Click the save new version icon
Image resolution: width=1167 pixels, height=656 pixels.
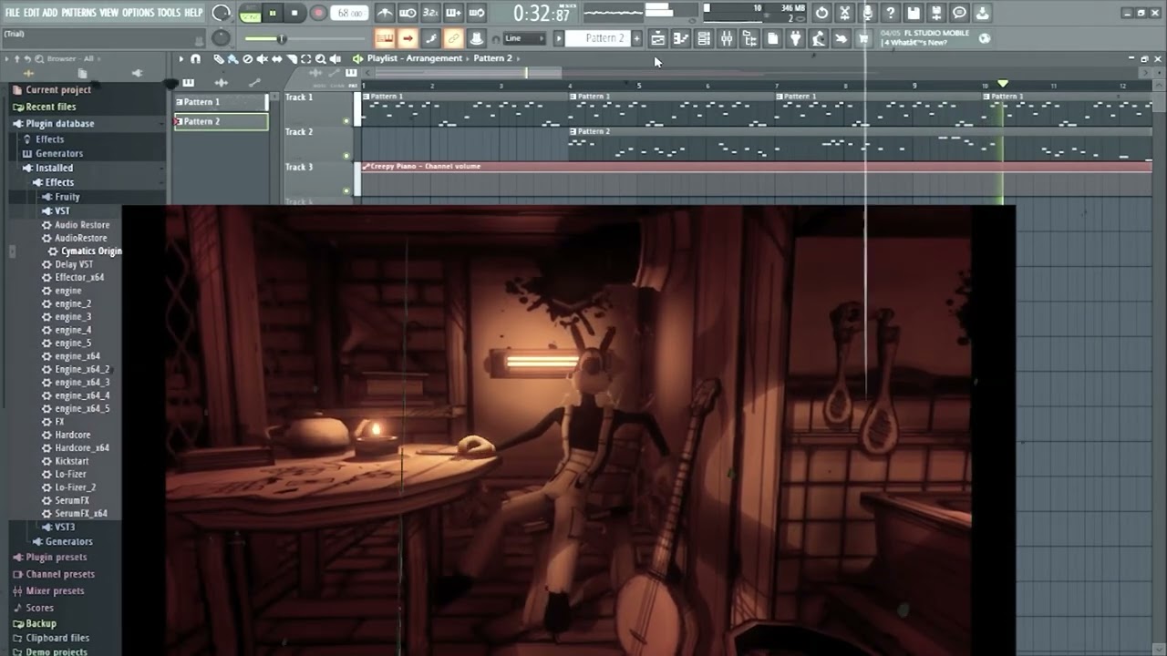[936, 13]
